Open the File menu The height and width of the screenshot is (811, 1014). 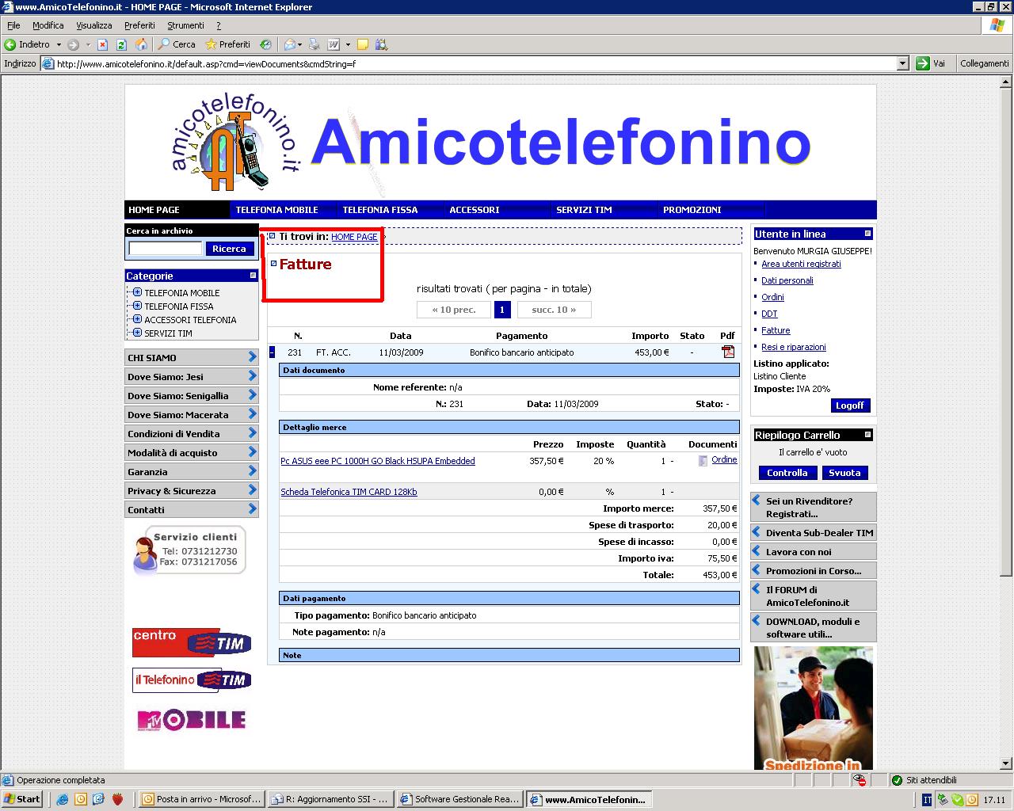coord(13,25)
